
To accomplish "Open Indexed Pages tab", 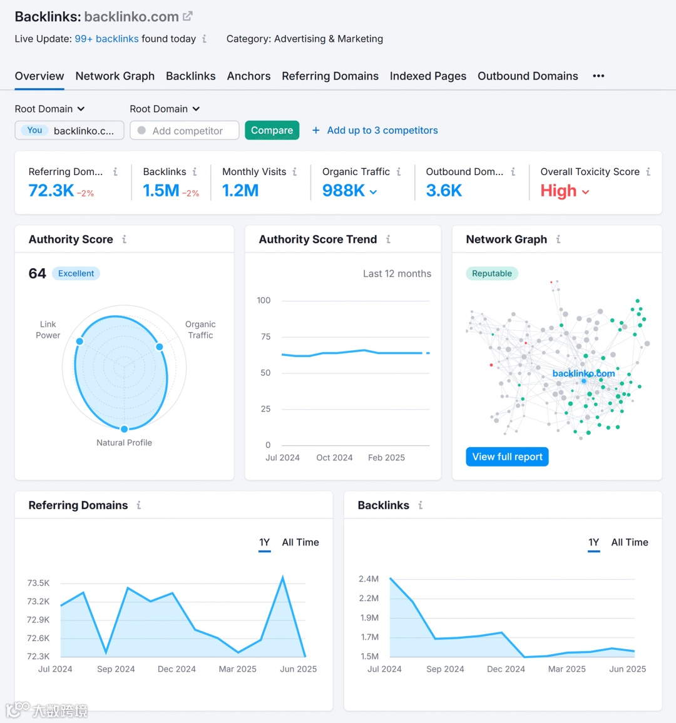I will (428, 76).
